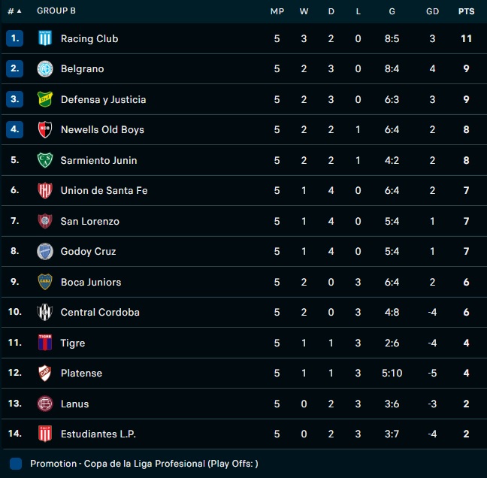
Task: Click the Tigre club logo
Action: (x=45, y=343)
